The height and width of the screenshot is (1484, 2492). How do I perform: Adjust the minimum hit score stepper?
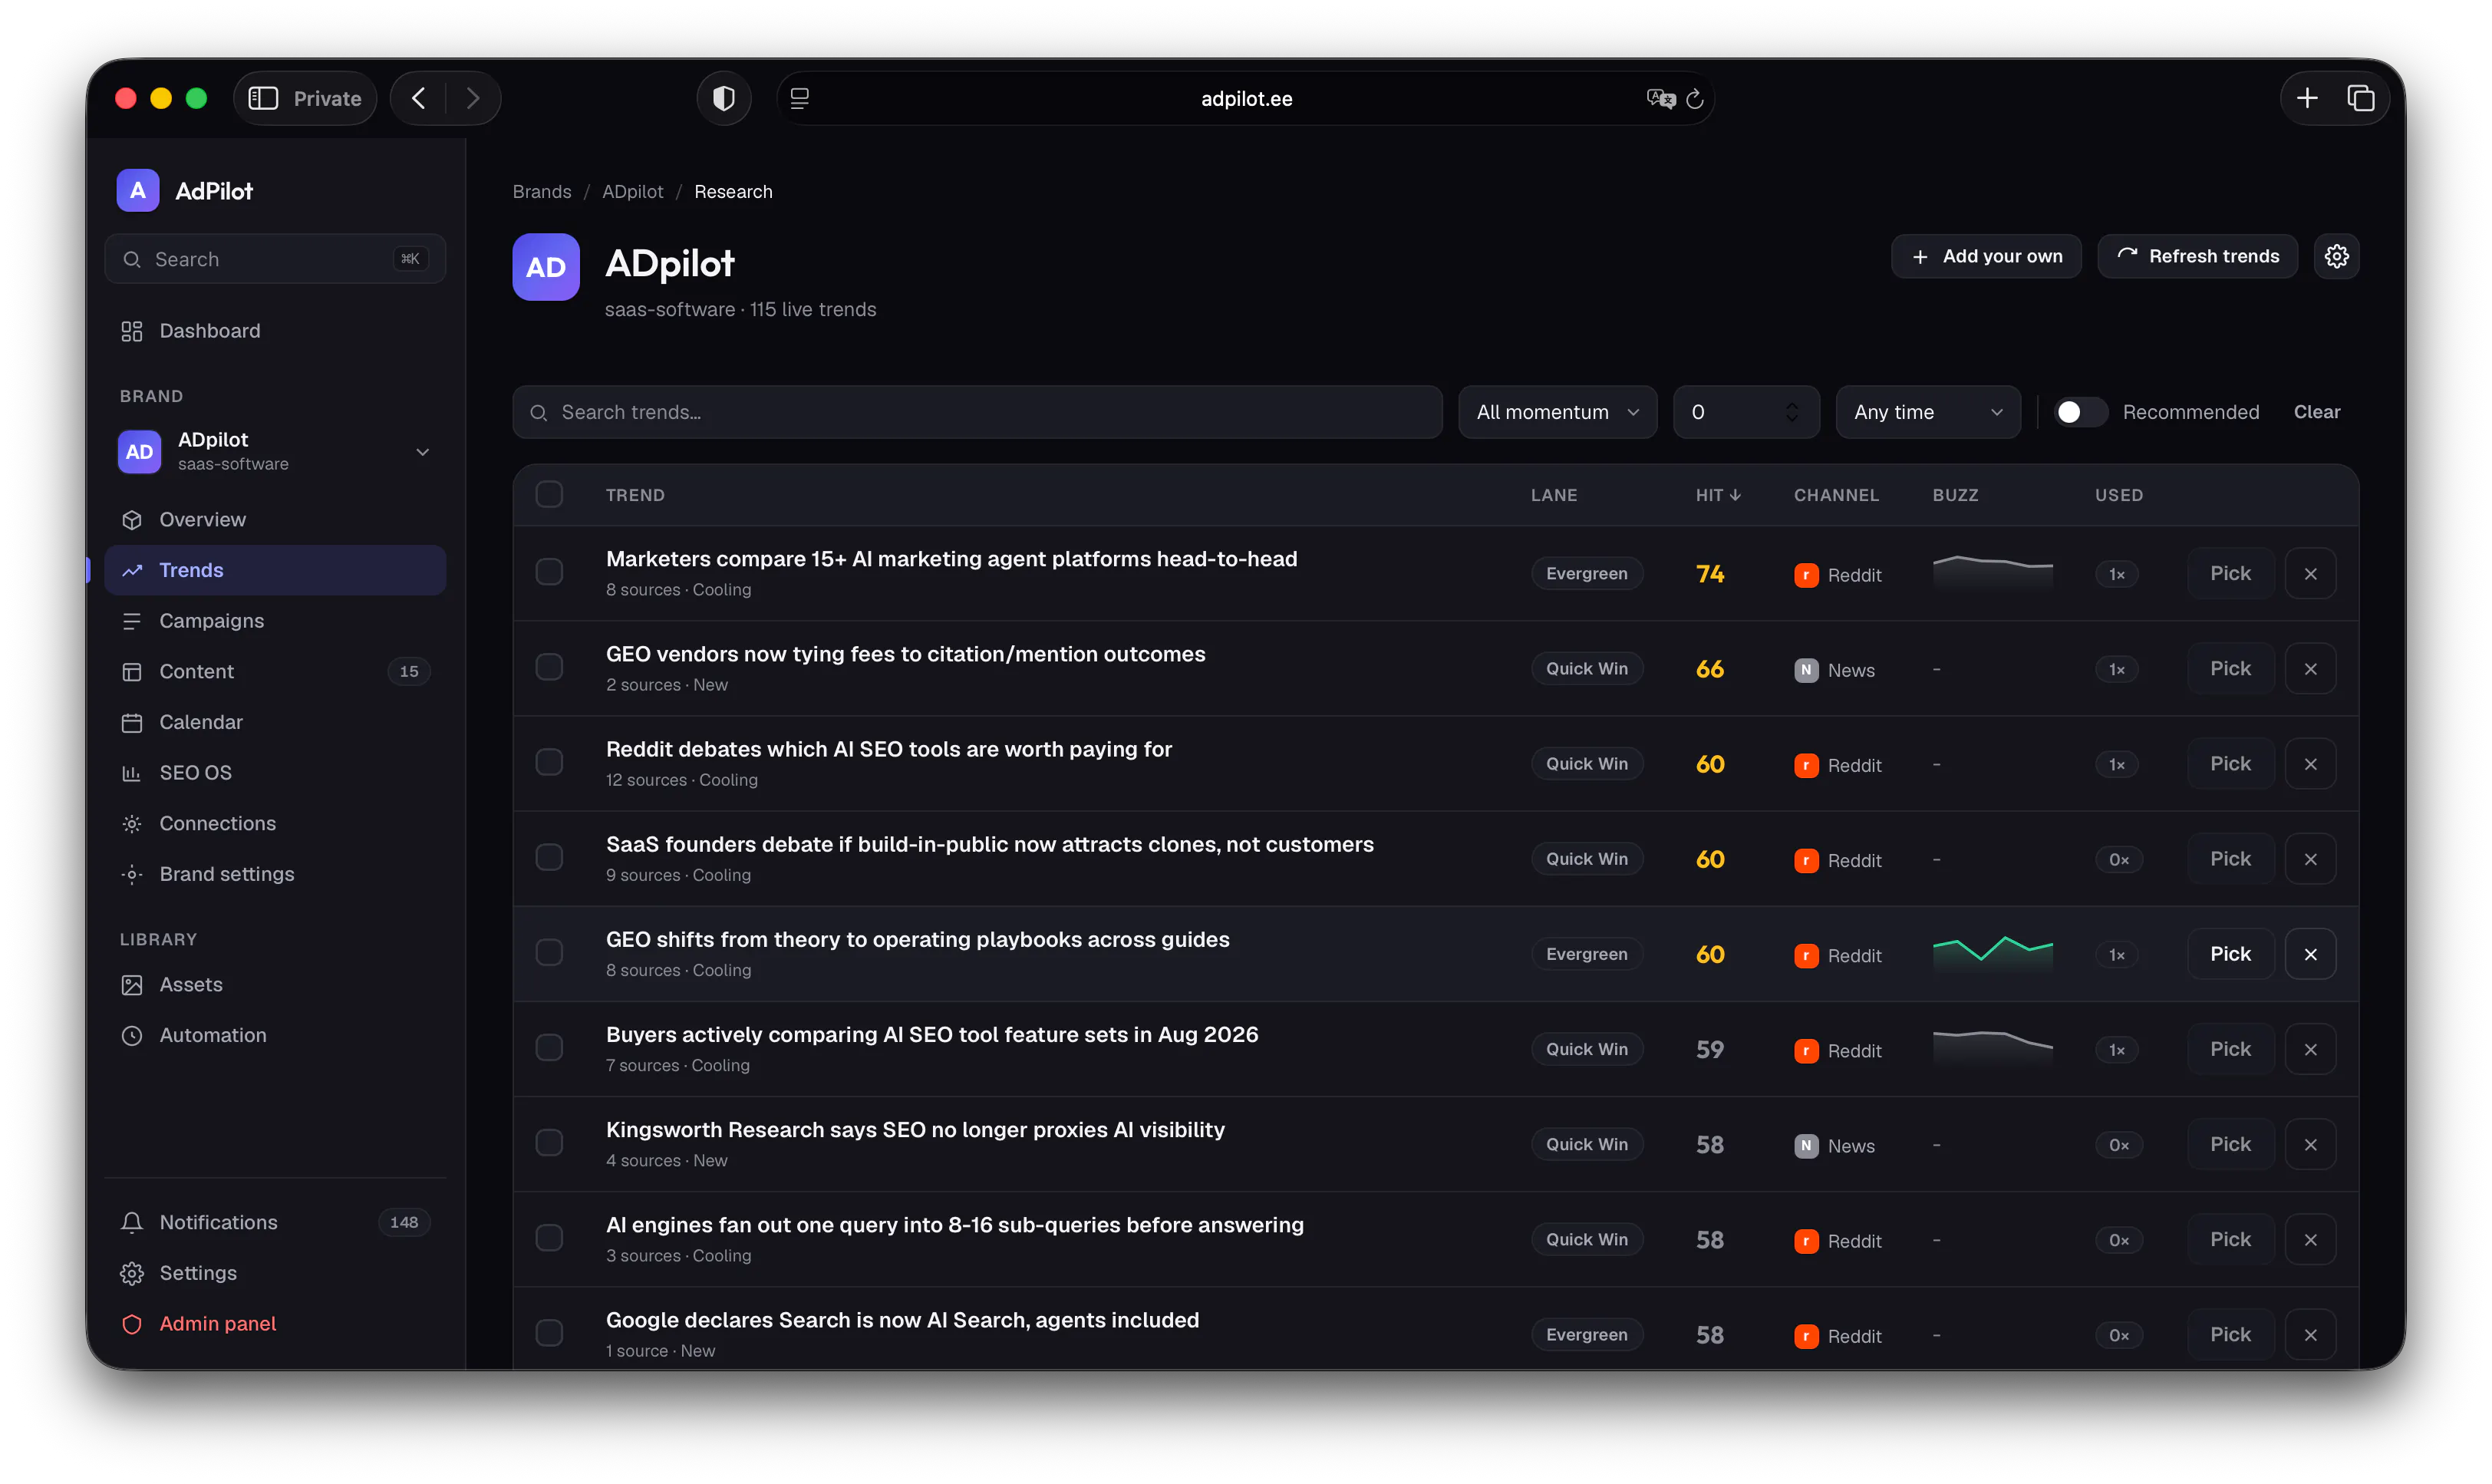1792,412
